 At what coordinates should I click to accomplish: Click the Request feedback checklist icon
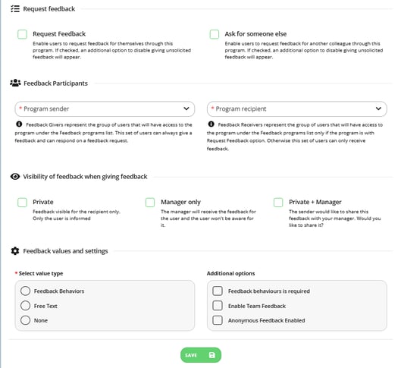tap(15, 9)
